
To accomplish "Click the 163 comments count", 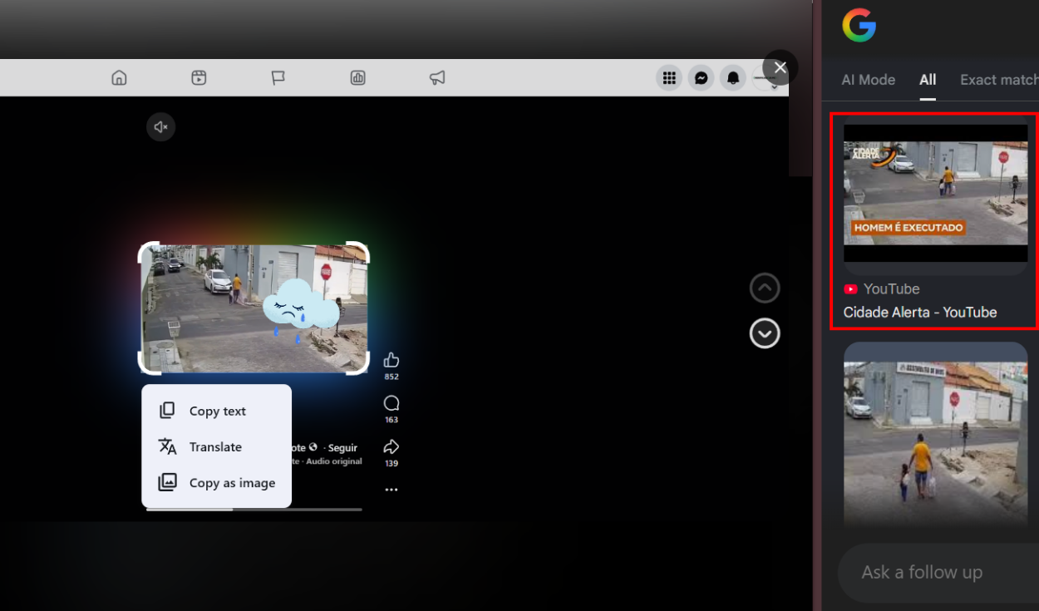I will pos(391,420).
